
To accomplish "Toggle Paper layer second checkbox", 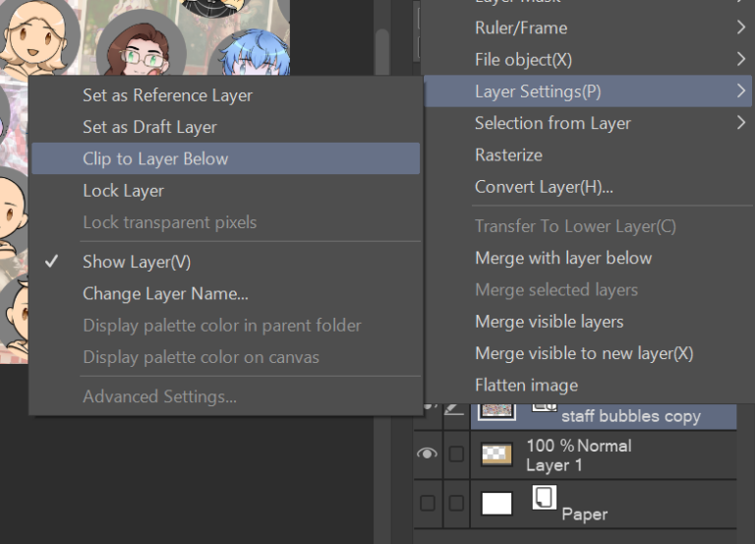I will click(456, 503).
